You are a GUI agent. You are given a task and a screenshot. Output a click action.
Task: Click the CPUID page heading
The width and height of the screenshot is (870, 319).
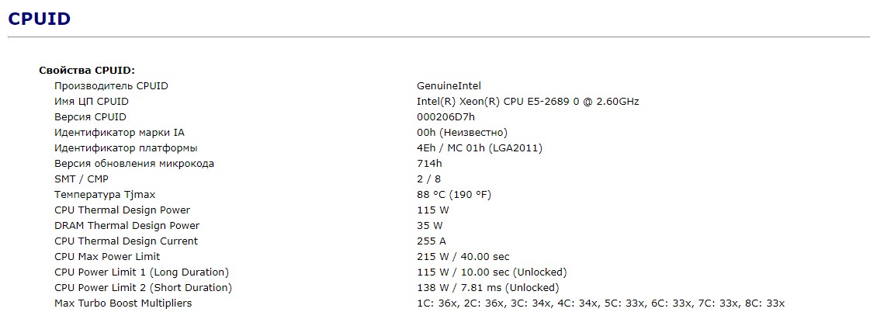(x=40, y=19)
